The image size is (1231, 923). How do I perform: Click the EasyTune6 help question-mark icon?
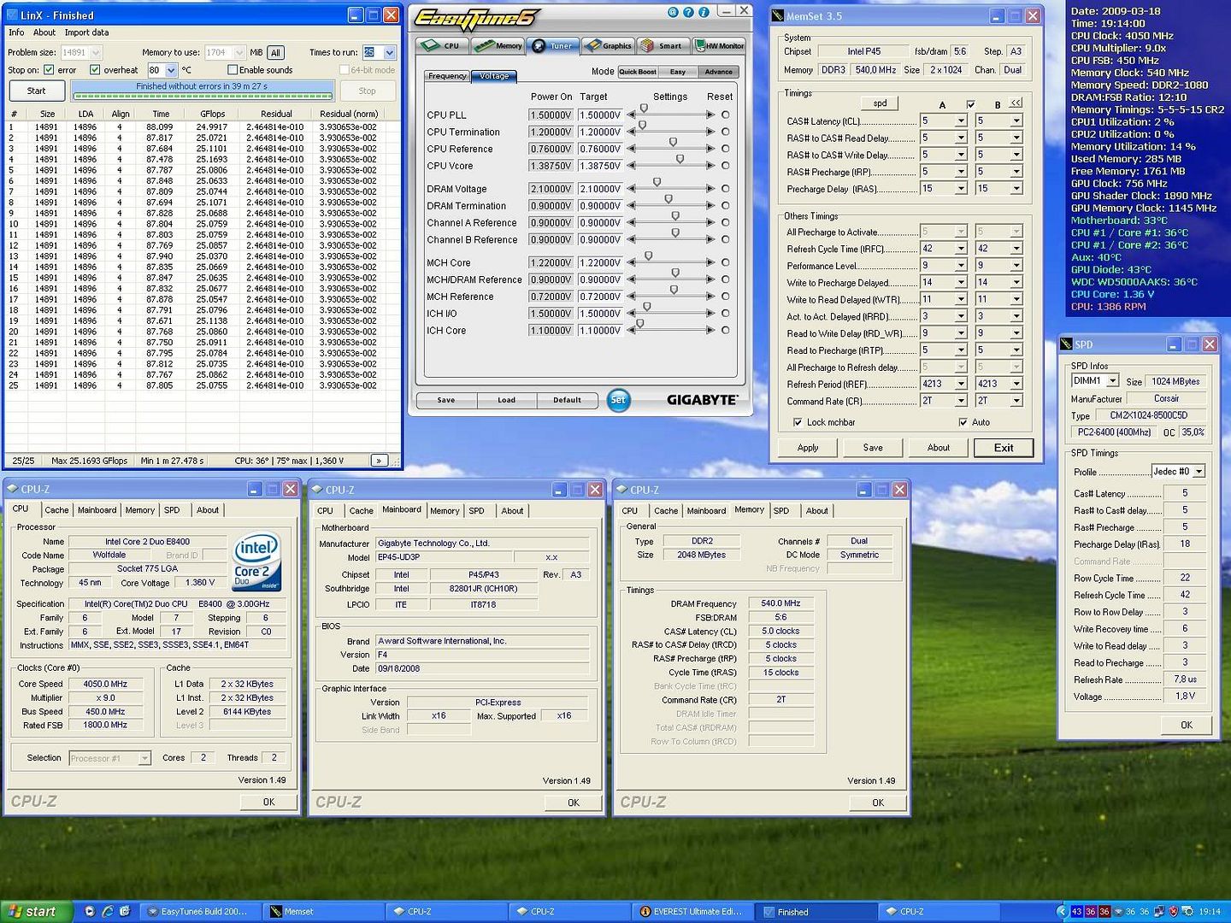pyautogui.click(x=689, y=12)
